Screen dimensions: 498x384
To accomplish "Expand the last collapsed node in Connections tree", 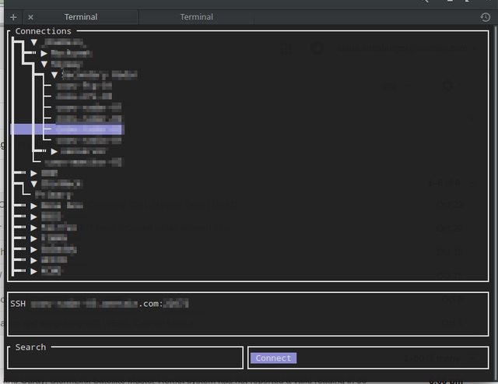I will (x=33, y=271).
